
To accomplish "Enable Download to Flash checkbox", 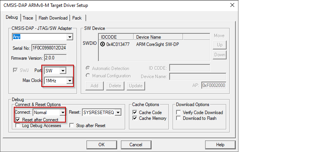I will point(178,118).
